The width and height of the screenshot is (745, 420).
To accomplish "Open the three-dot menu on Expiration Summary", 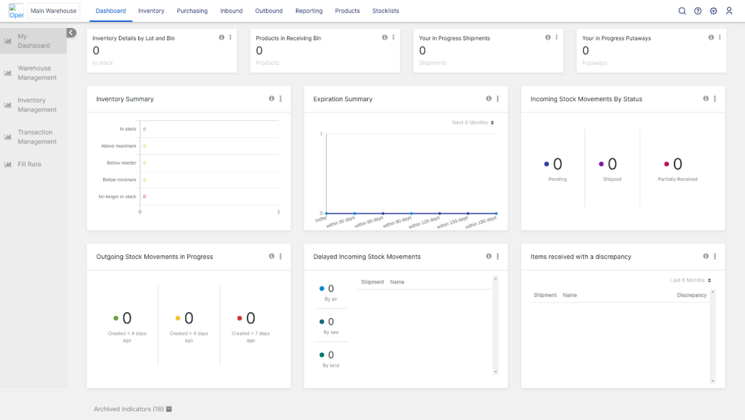I will (498, 99).
